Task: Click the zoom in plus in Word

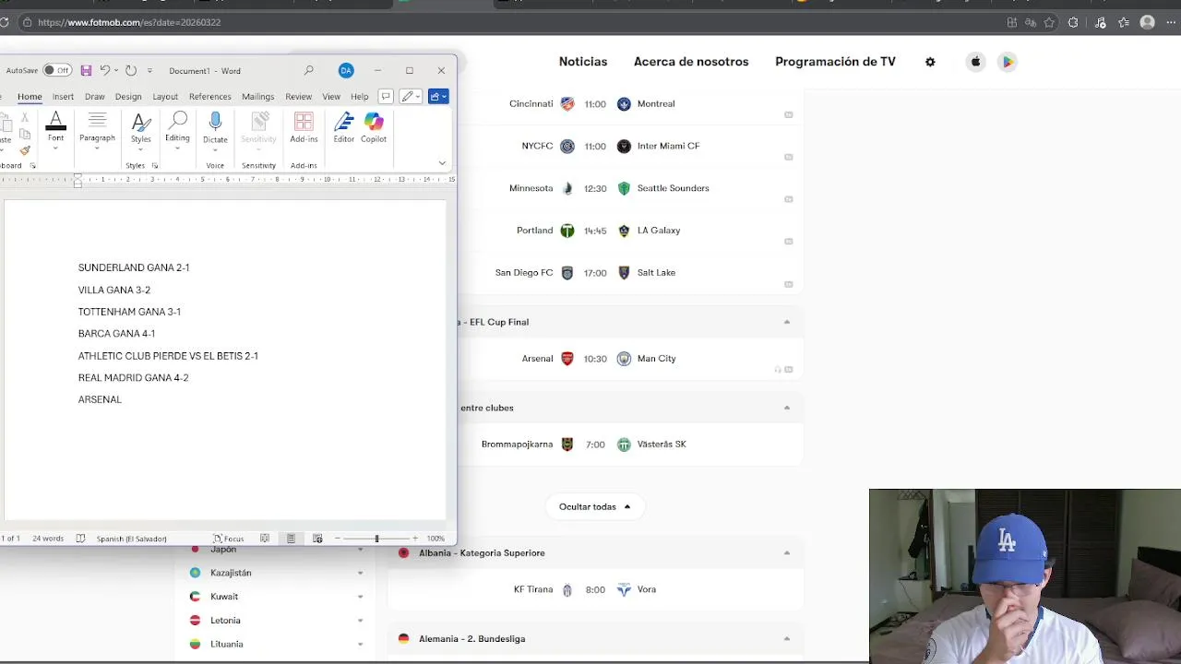Action: (x=415, y=538)
